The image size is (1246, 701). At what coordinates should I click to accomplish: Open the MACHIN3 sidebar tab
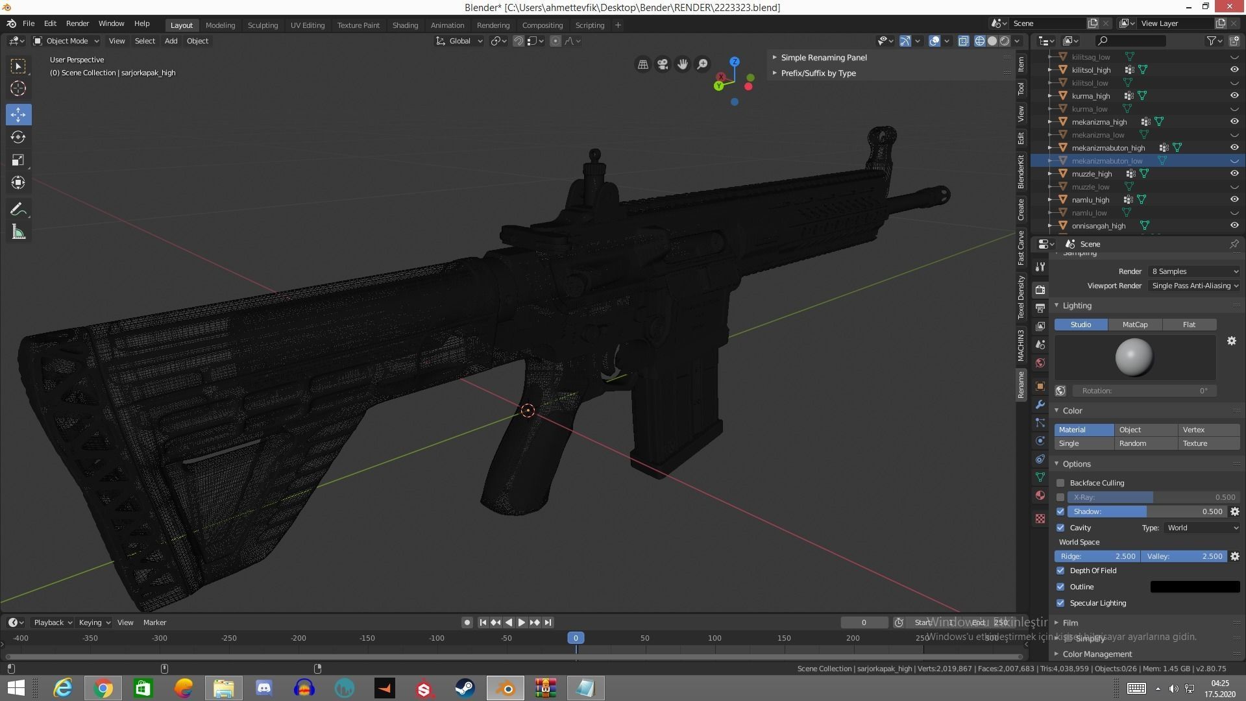(x=1021, y=345)
